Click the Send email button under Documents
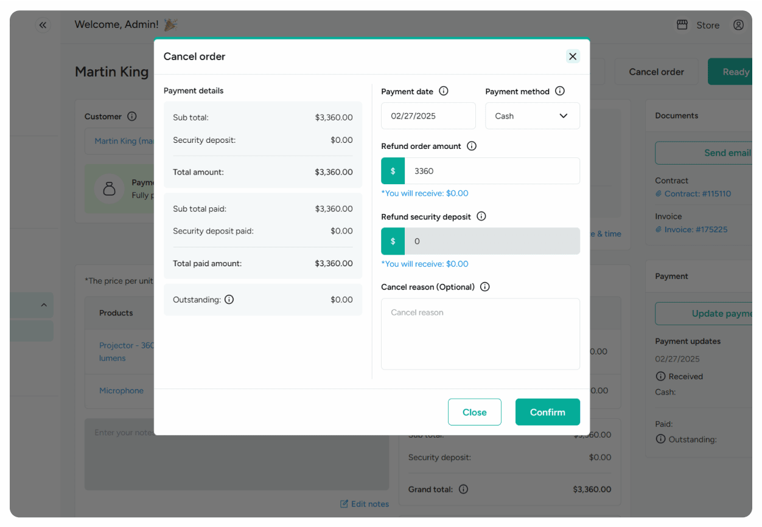Image resolution: width=762 pixels, height=527 pixels. 727,153
